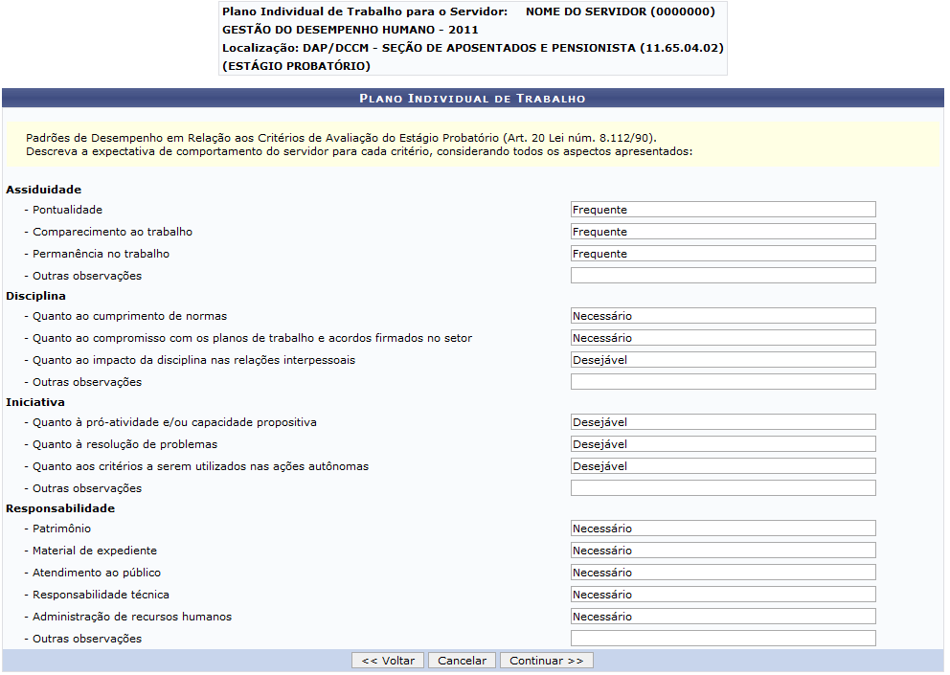Click the '- Permanência no trabalho' label

tap(97, 254)
